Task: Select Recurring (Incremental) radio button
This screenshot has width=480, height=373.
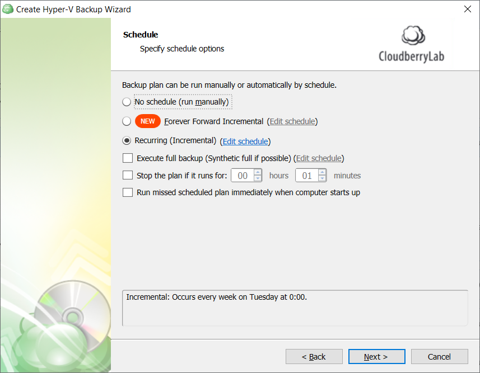Action: pyautogui.click(x=127, y=140)
